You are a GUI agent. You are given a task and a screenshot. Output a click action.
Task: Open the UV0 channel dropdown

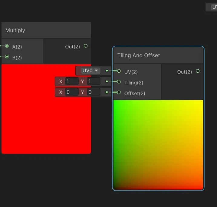(x=90, y=71)
